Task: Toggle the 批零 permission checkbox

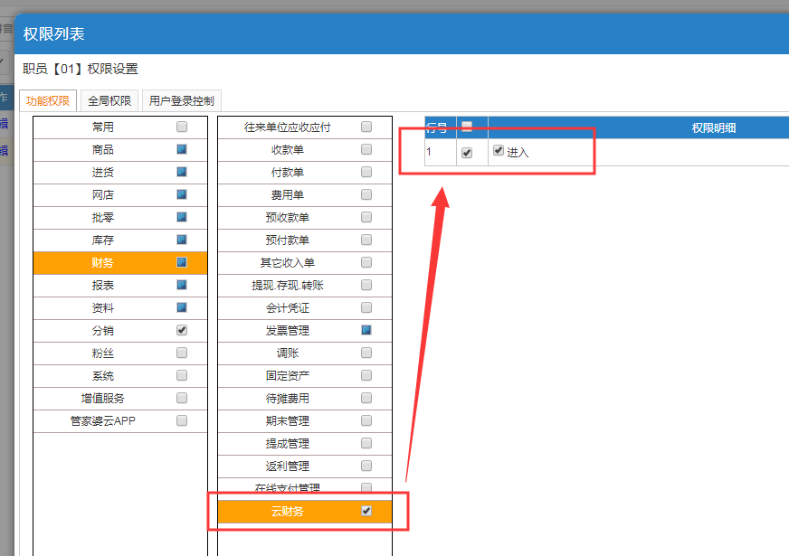Action: click(x=182, y=217)
